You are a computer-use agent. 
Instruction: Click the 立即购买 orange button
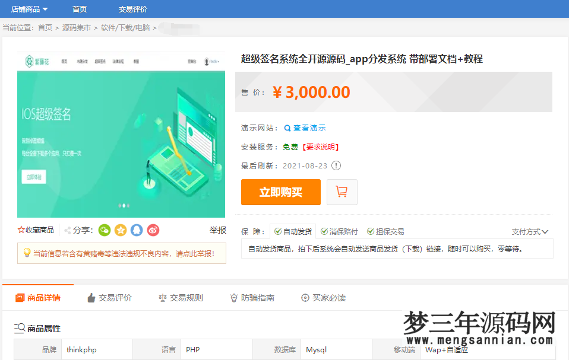[x=280, y=192]
